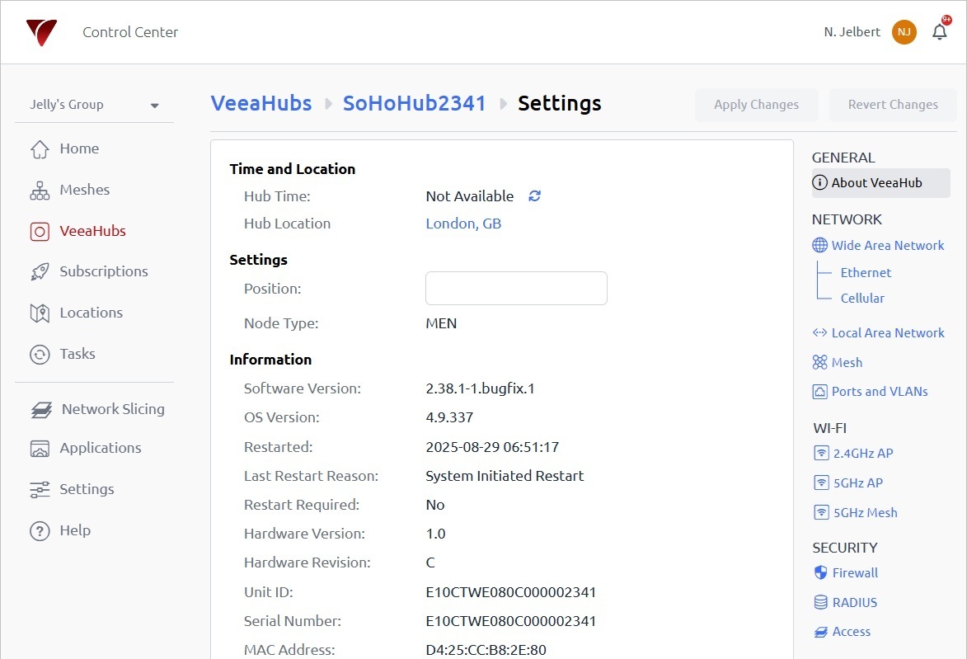Open SoHoHub2341 breadcrumb link
The width and height of the screenshot is (967, 659).
(x=415, y=104)
